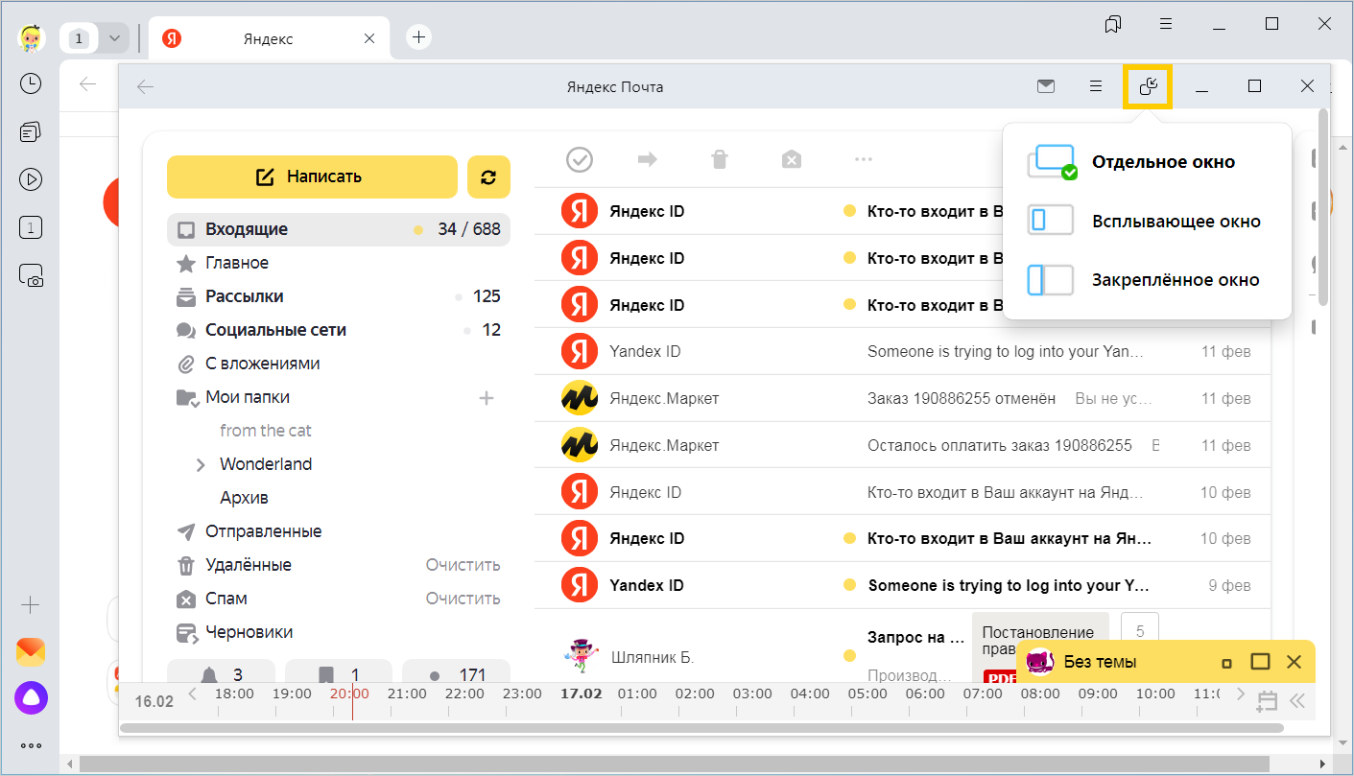Launch Alice assistant purple icon

31,698
